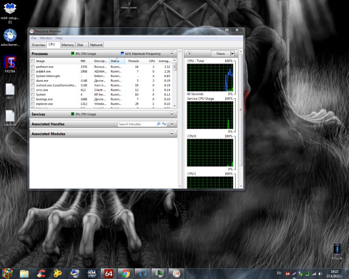Open the File menu
The image size is (349, 279).
(34, 38)
